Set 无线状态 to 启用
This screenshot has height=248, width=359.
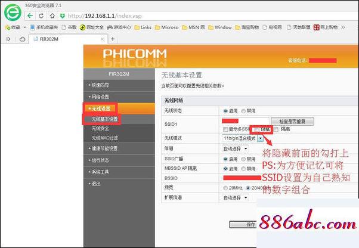(x=225, y=111)
